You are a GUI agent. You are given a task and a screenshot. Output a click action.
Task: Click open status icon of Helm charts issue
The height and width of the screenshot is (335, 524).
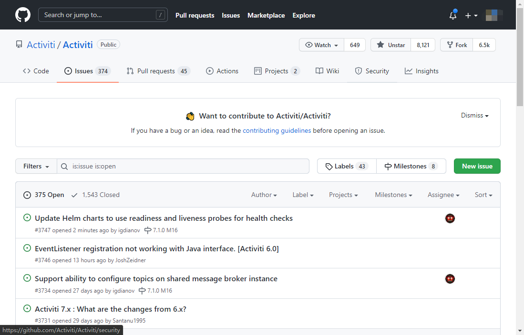27,217
